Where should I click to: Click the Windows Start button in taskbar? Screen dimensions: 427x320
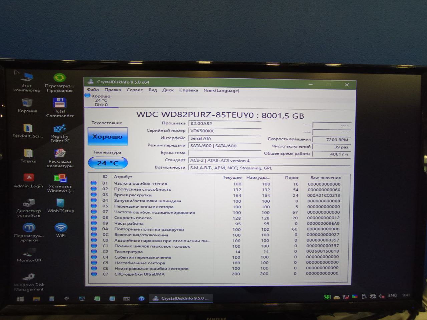pos(20,299)
